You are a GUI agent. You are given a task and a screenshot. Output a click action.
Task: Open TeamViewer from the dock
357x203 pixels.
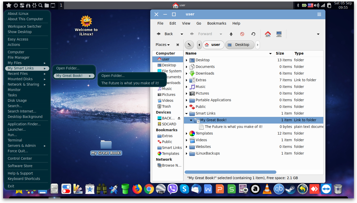(326, 189)
